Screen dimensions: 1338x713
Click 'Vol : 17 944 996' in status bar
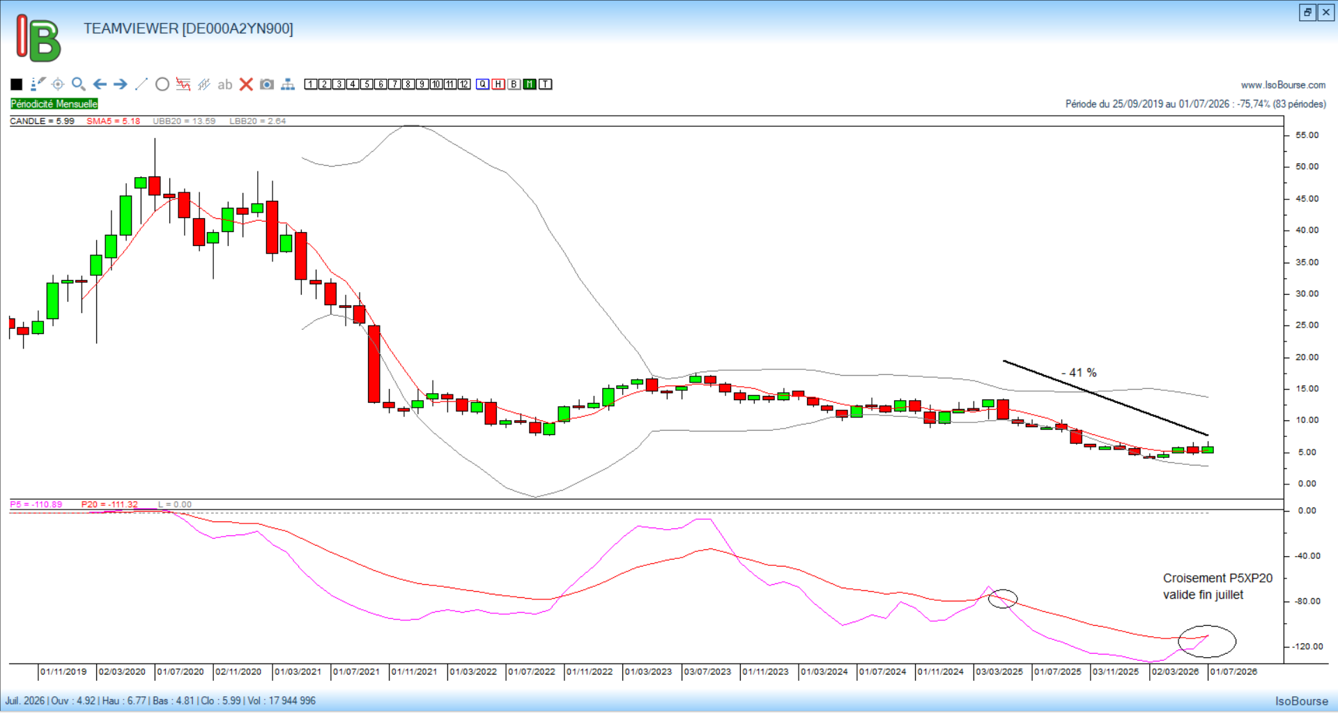[281, 701]
